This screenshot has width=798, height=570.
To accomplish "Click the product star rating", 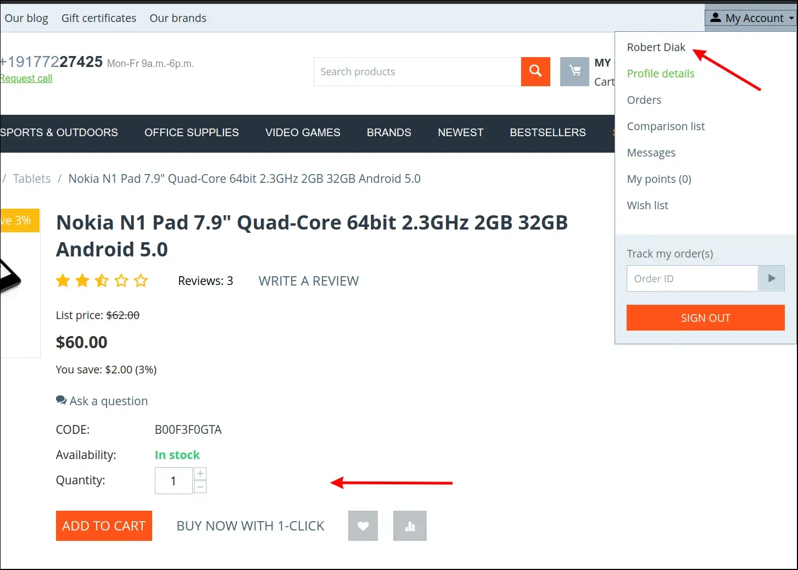I will point(102,281).
